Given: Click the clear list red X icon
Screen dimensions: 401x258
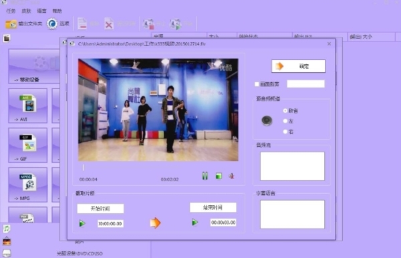Looking at the screenshot, I should click(109, 24).
